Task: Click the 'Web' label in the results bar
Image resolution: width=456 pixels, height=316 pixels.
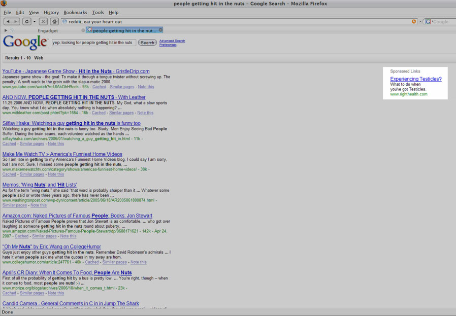Action: pyautogui.click(x=39, y=58)
